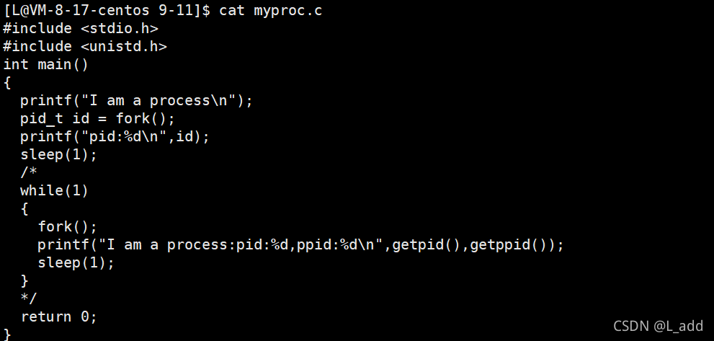Click the 'cat myproc.c' command text
The width and height of the screenshot is (714, 341).
pyautogui.click(x=270, y=10)
